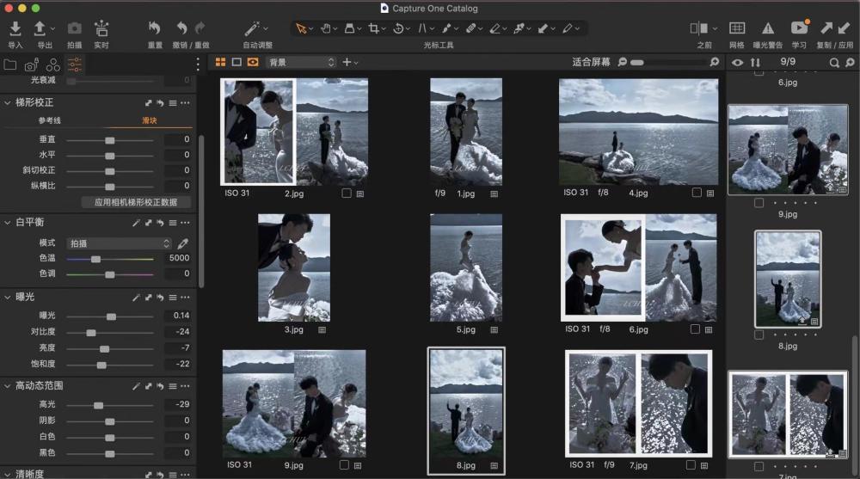
Task: Toggle the Grid (网格) overlay icon
Action: click(737, 28)
